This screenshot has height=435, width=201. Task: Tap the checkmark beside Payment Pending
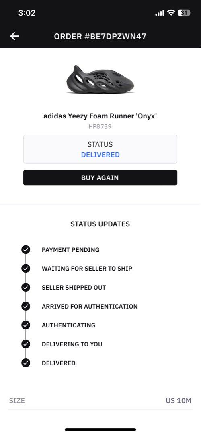(x=26, y=250)
